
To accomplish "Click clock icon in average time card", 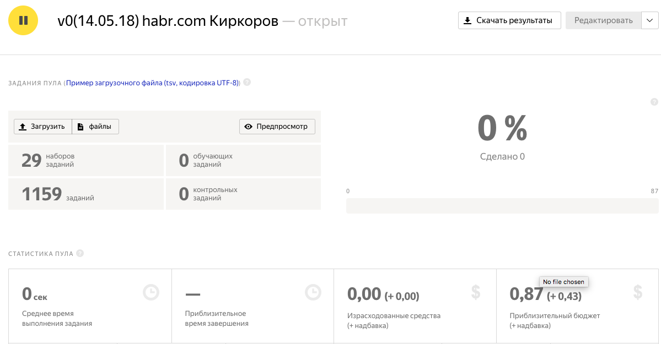I will click(x=151, y=292).
